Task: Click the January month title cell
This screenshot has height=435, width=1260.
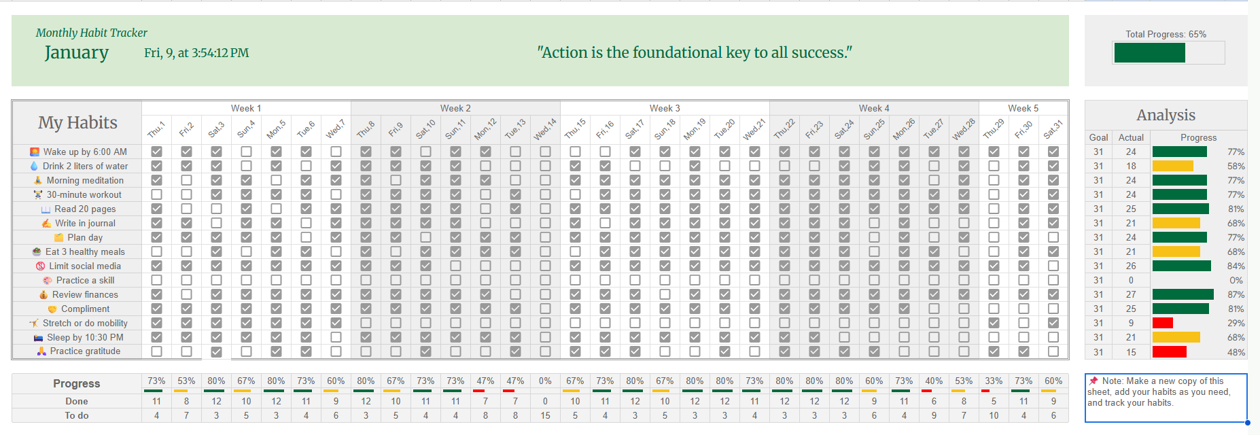Action: [x=76, y=53]
